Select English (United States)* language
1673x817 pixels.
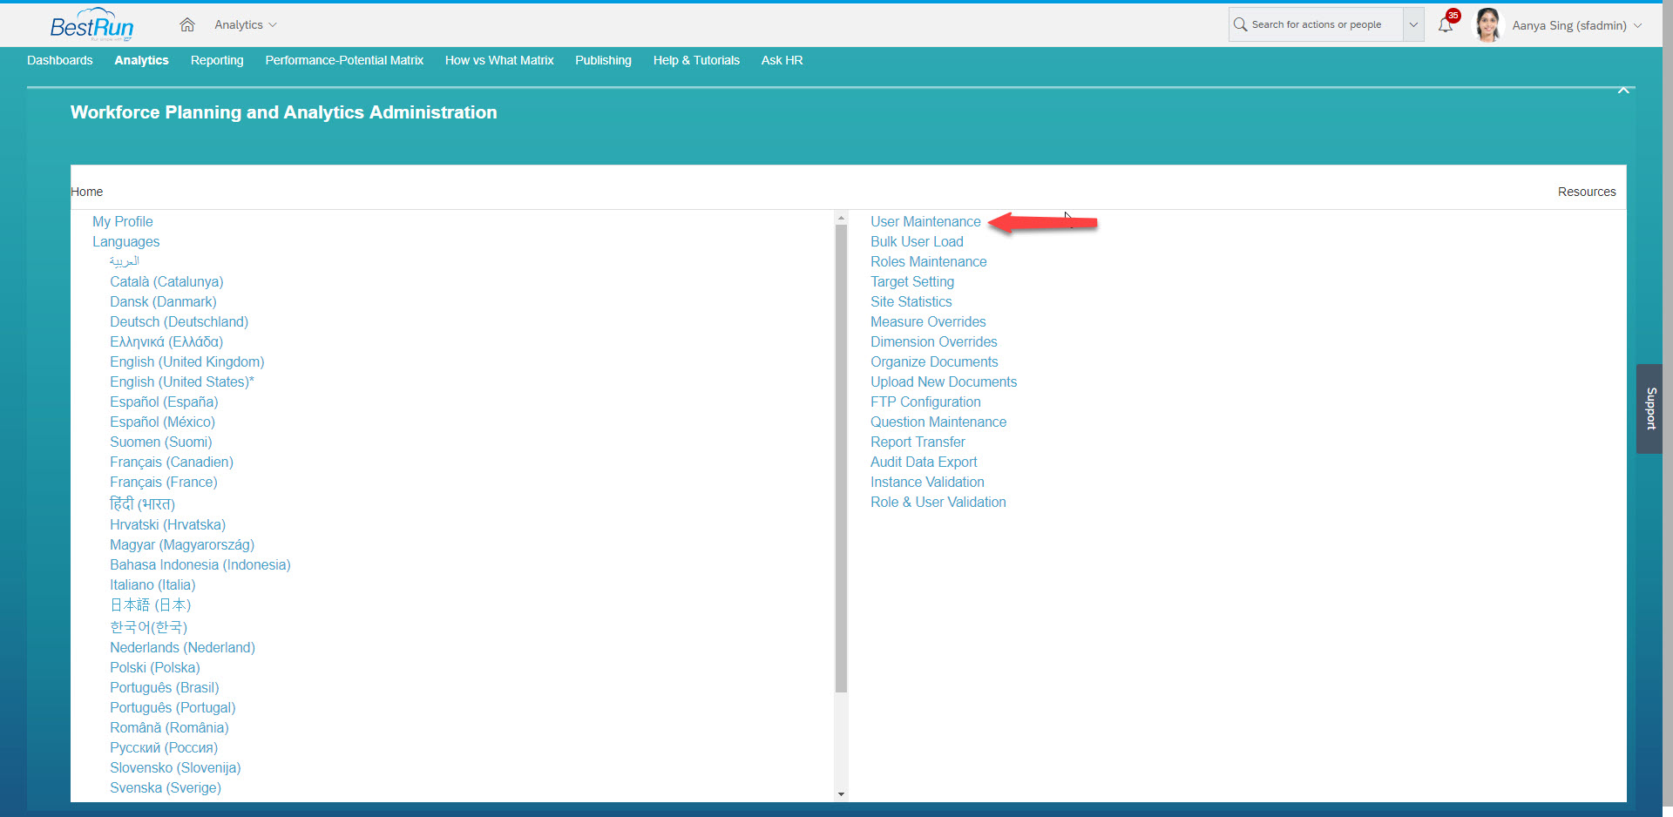[182, 381]
